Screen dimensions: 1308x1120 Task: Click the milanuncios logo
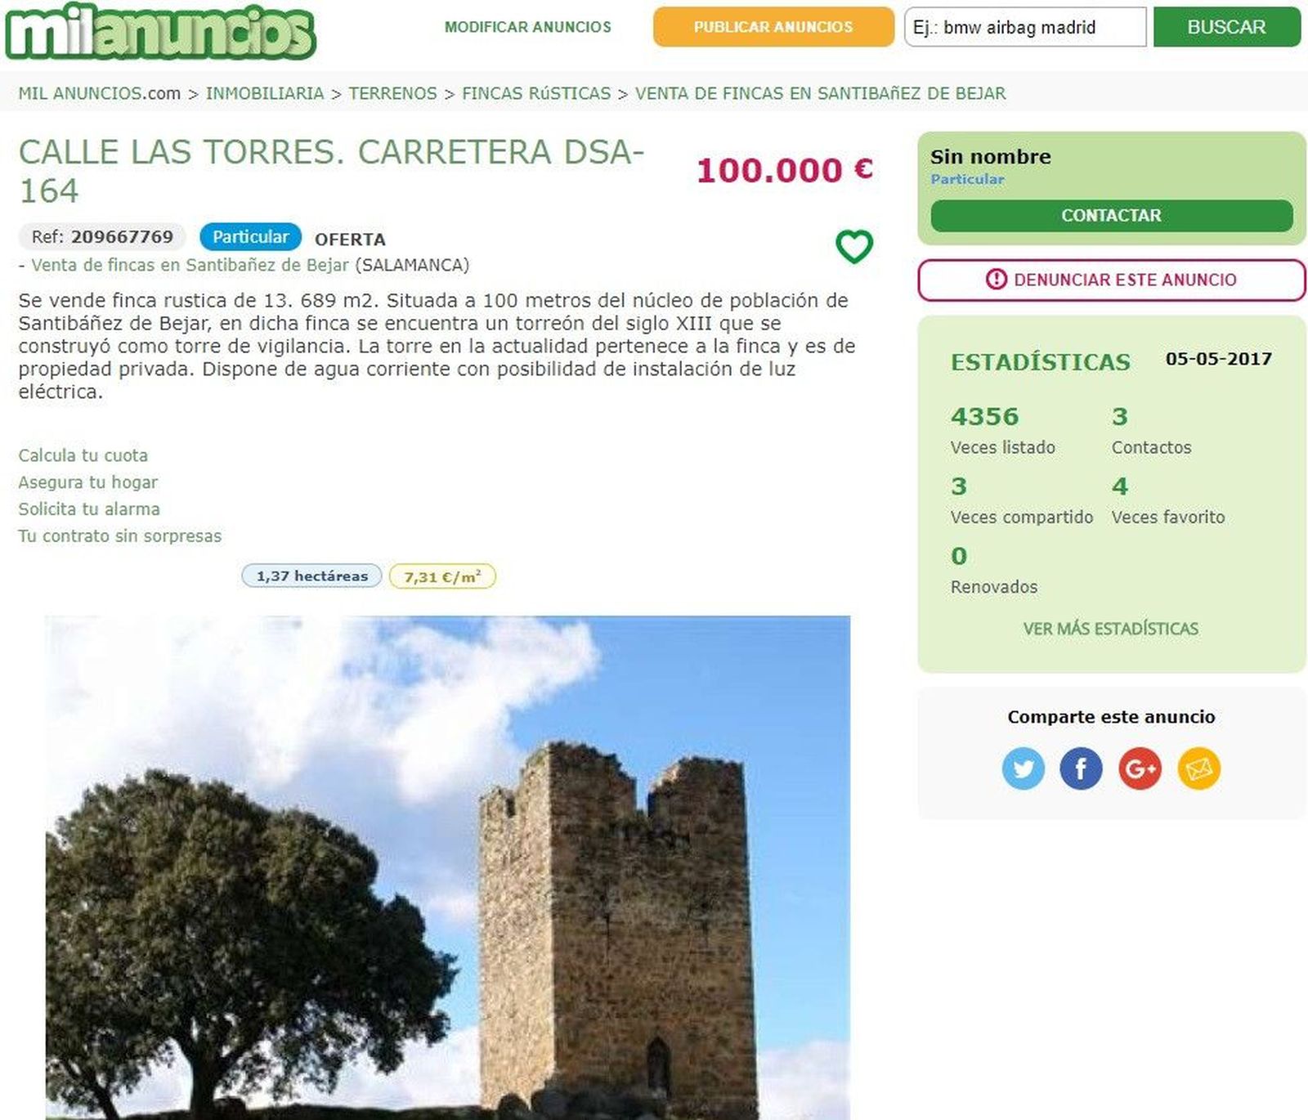tap(160, 31)
